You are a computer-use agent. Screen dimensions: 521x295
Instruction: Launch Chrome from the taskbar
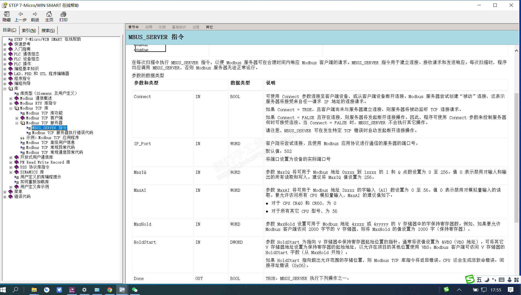pyautogui.click(x=110, y=290)
